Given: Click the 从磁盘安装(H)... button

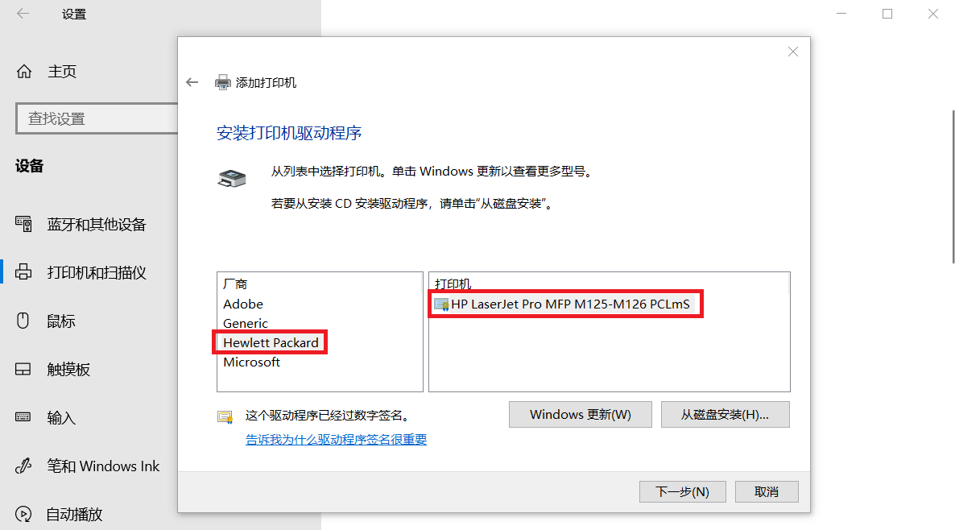Looking at the screenshot, I should point(726,414).
